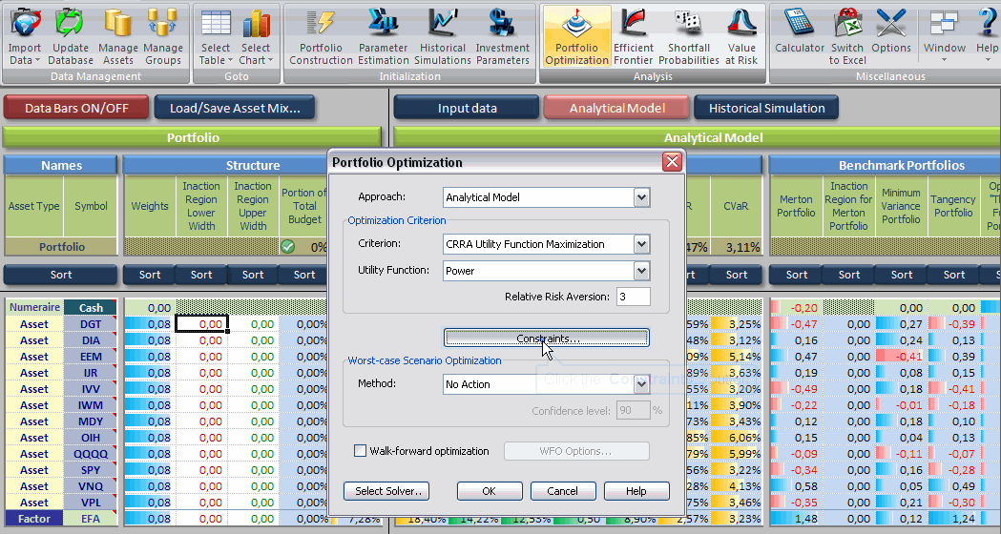Image resolution: width=1001 pixels, height=534 pixels.
Task: Click the Relative Risk Aversion input field
Action: 633,297
